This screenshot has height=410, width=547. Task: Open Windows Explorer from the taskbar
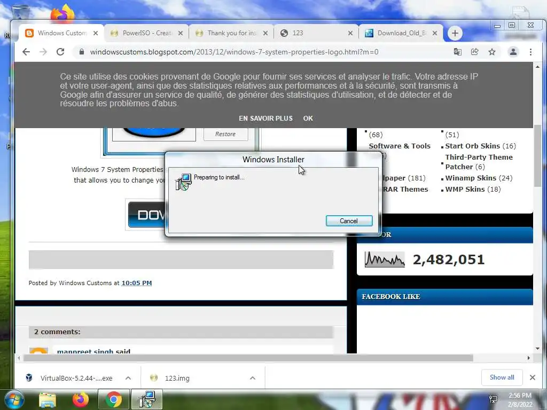coord(48,399)
